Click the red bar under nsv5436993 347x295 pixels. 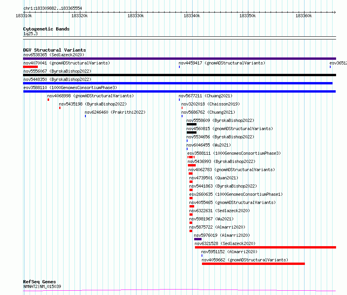192,165
